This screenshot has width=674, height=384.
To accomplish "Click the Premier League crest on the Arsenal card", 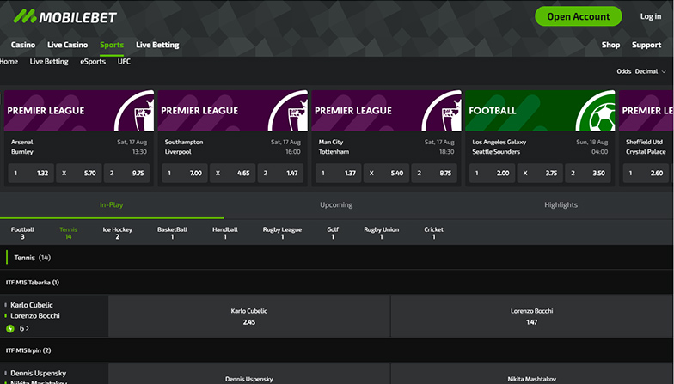I will (x=135, y=111).
